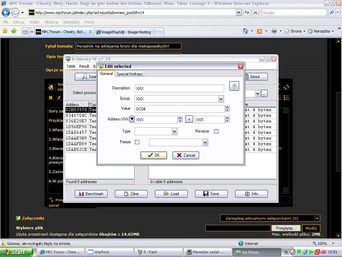Open the Ulubione menu in IE
This screenshot has width=342, height=257.
point(51,22)
